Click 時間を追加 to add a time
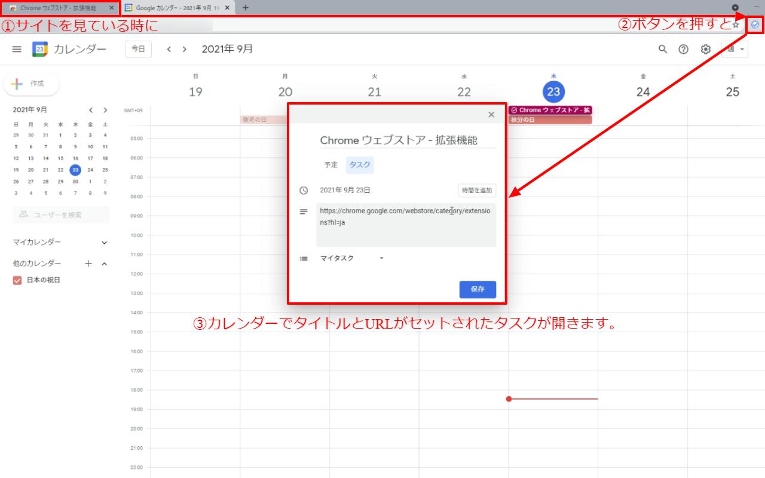Viewport: 765px width, 478px height. pos(476,190)
